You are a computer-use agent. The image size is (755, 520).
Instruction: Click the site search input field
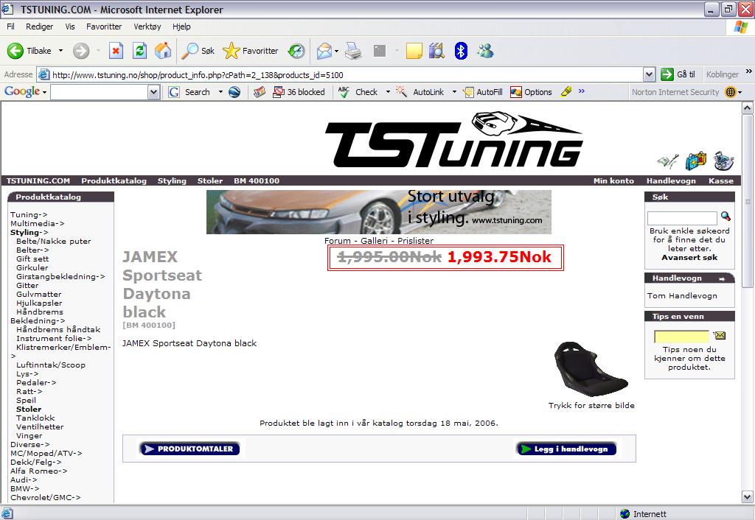[x=682, y=218]
